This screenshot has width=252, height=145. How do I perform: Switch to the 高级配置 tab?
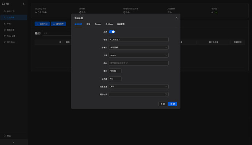121,24
